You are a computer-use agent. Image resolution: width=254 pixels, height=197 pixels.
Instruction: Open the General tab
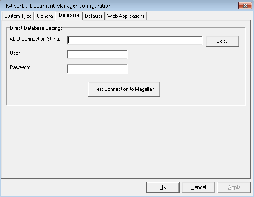pyautogui.click(x=45, y=16)
